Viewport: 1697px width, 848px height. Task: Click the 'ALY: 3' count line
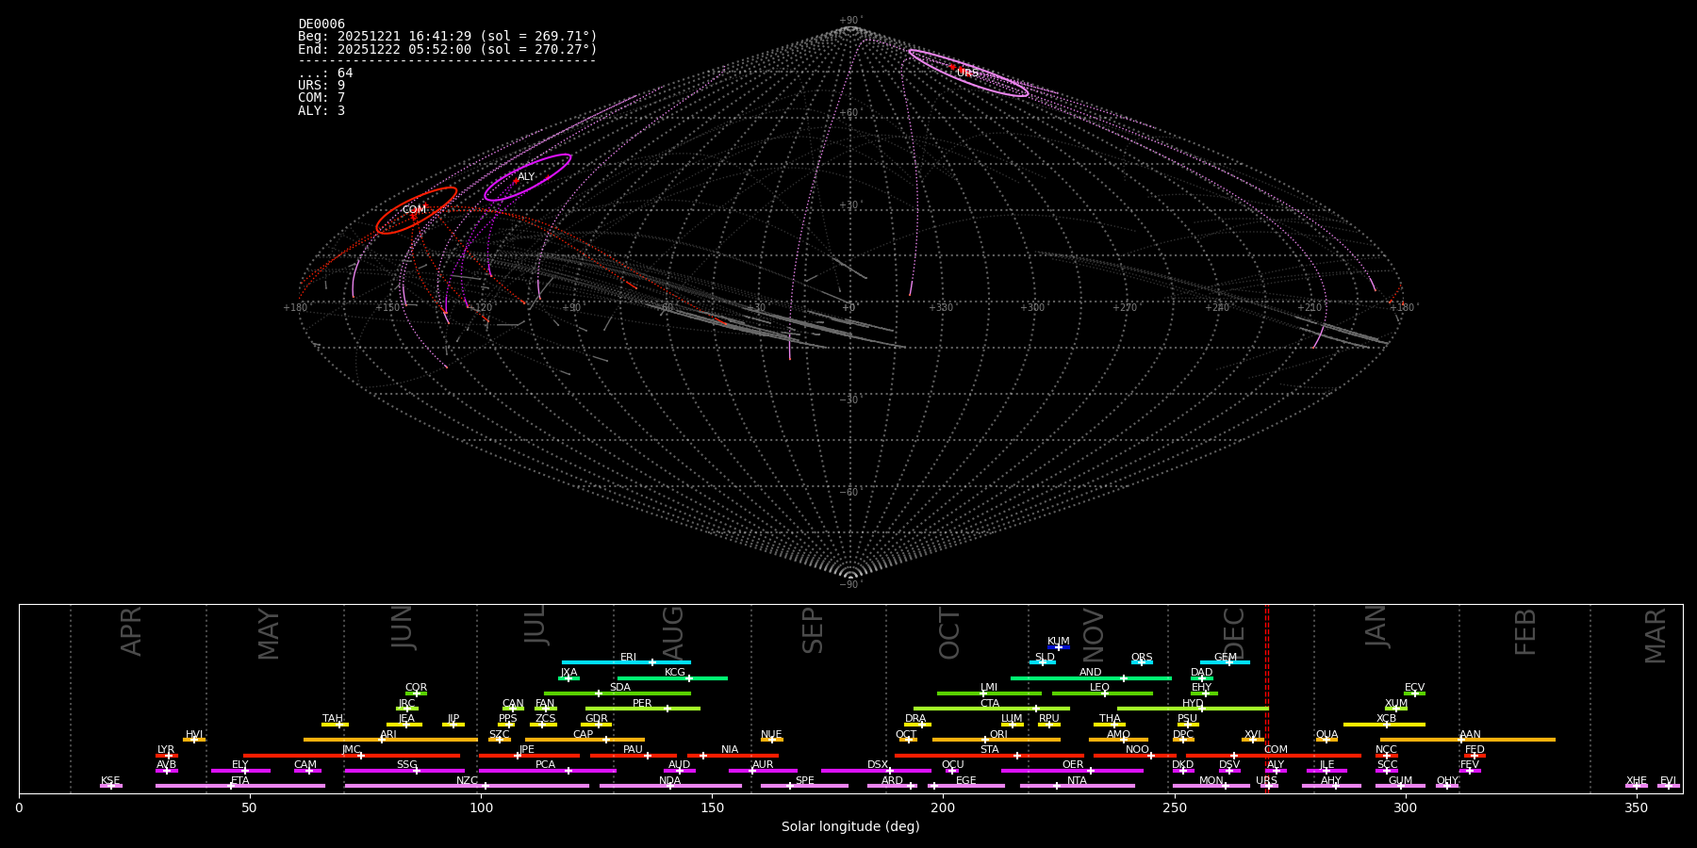click(x=321, y=111)
